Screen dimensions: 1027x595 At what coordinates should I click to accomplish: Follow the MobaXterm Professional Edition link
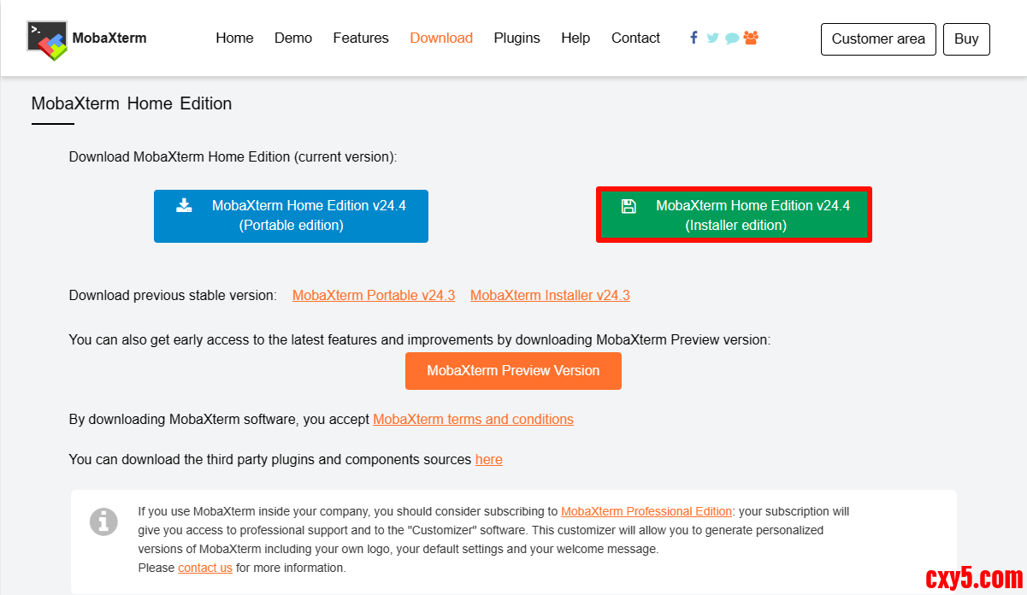646,511
